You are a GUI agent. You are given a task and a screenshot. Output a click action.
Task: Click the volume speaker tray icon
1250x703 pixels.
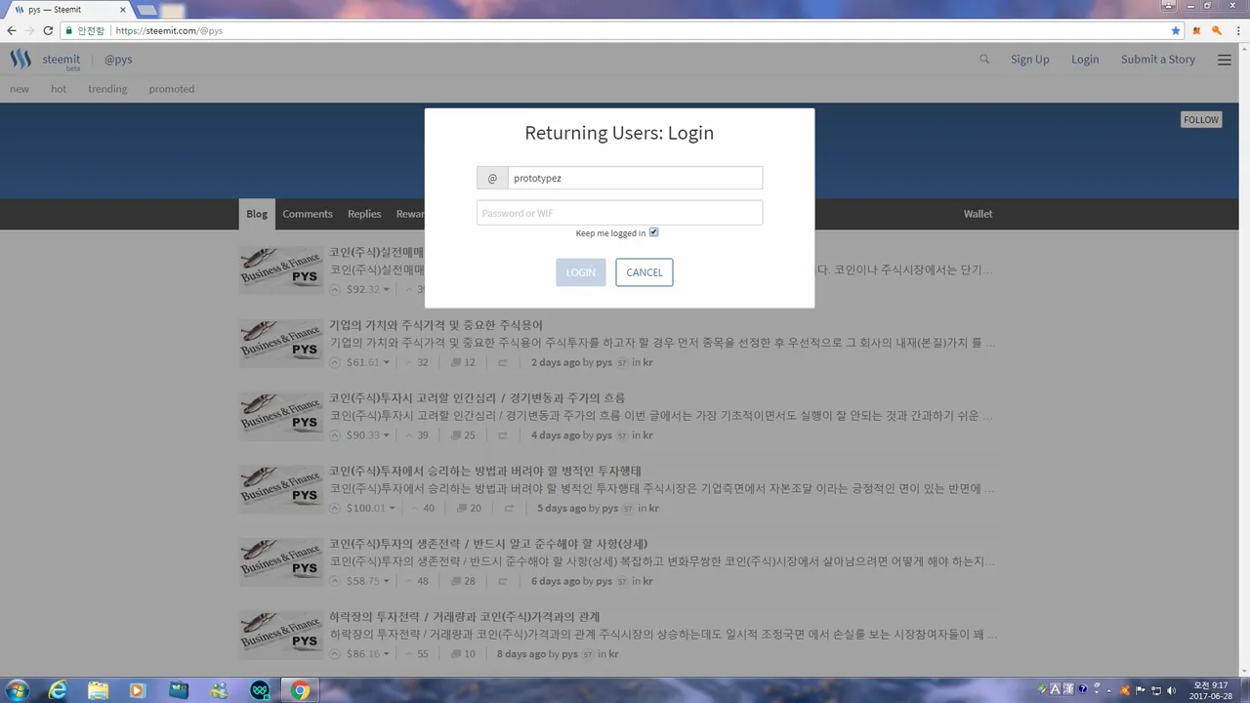pyautogui.click(x=1171, y=690)
